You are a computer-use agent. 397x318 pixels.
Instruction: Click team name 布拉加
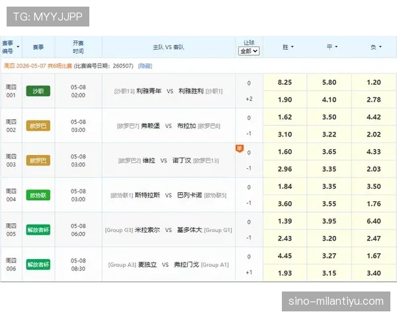[x=187, y=126]
